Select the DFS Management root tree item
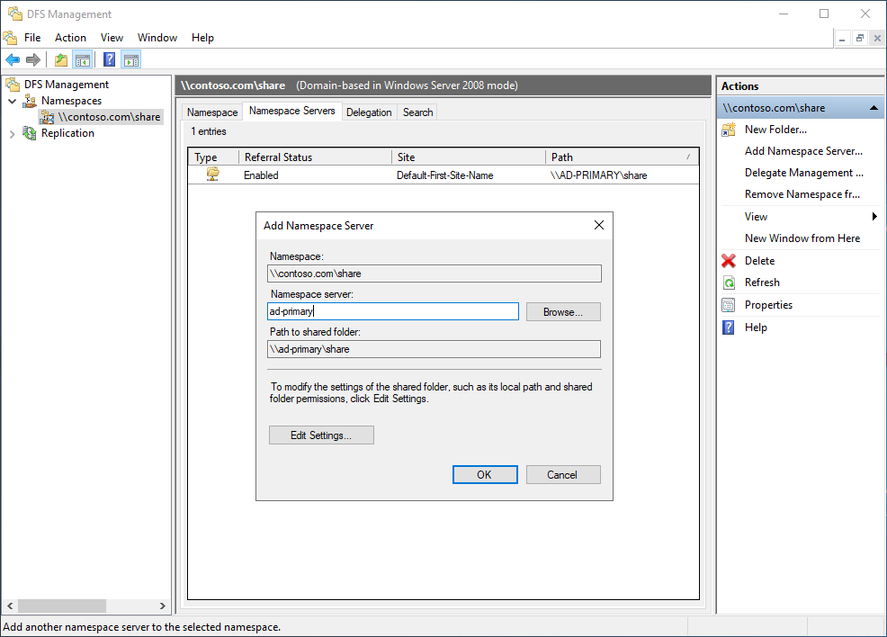The width and height of the screenshot is (887, 637). (x=67, y=85)
